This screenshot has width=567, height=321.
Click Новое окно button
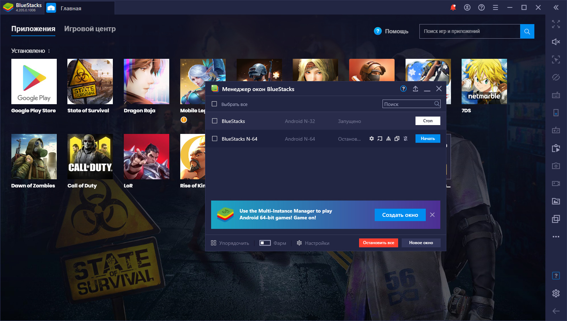(x=421, y=243)
